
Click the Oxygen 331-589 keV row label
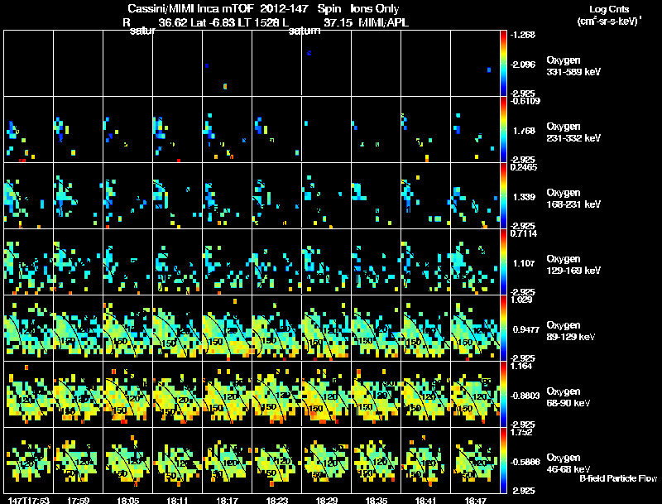point(573,66)
